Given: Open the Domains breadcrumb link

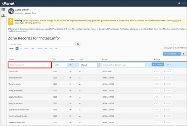Looking at the screenshot, I should coord(19,13).
